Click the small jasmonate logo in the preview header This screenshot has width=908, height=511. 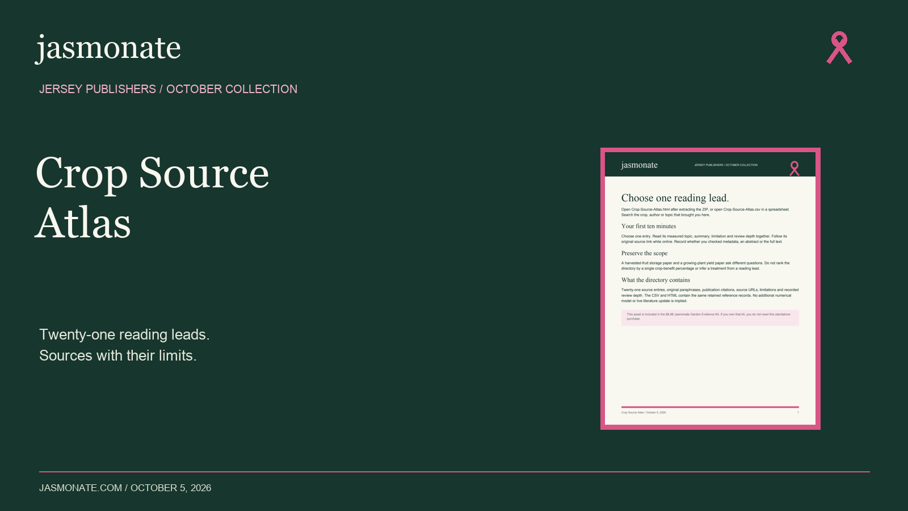(639, 165)
